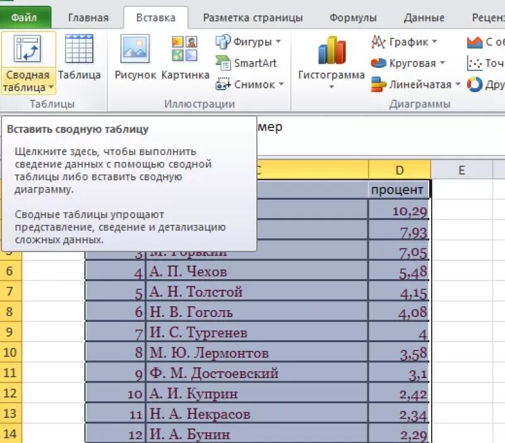Select row 6 header
Viewport: 505px width, 443px height.
pyautogui.click(x=11, y=271)
